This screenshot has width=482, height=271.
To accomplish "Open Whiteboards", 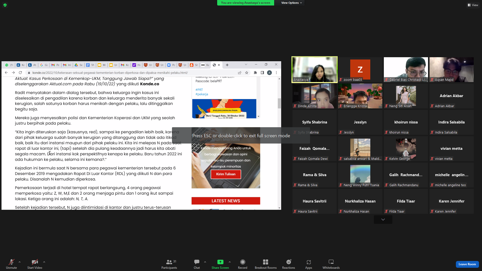I will point(331,264).
